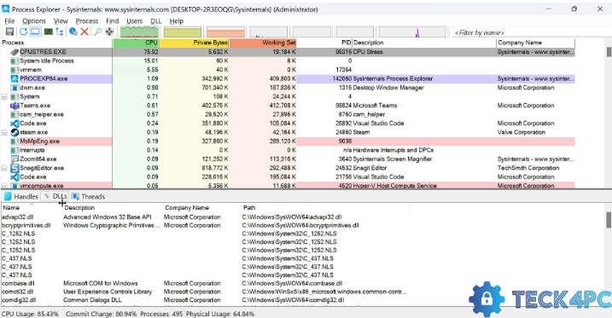The width and height of the screenshot is (612, 318).
Task: Click the PROCEXP64.exe process icon
Action: (15, 78)
